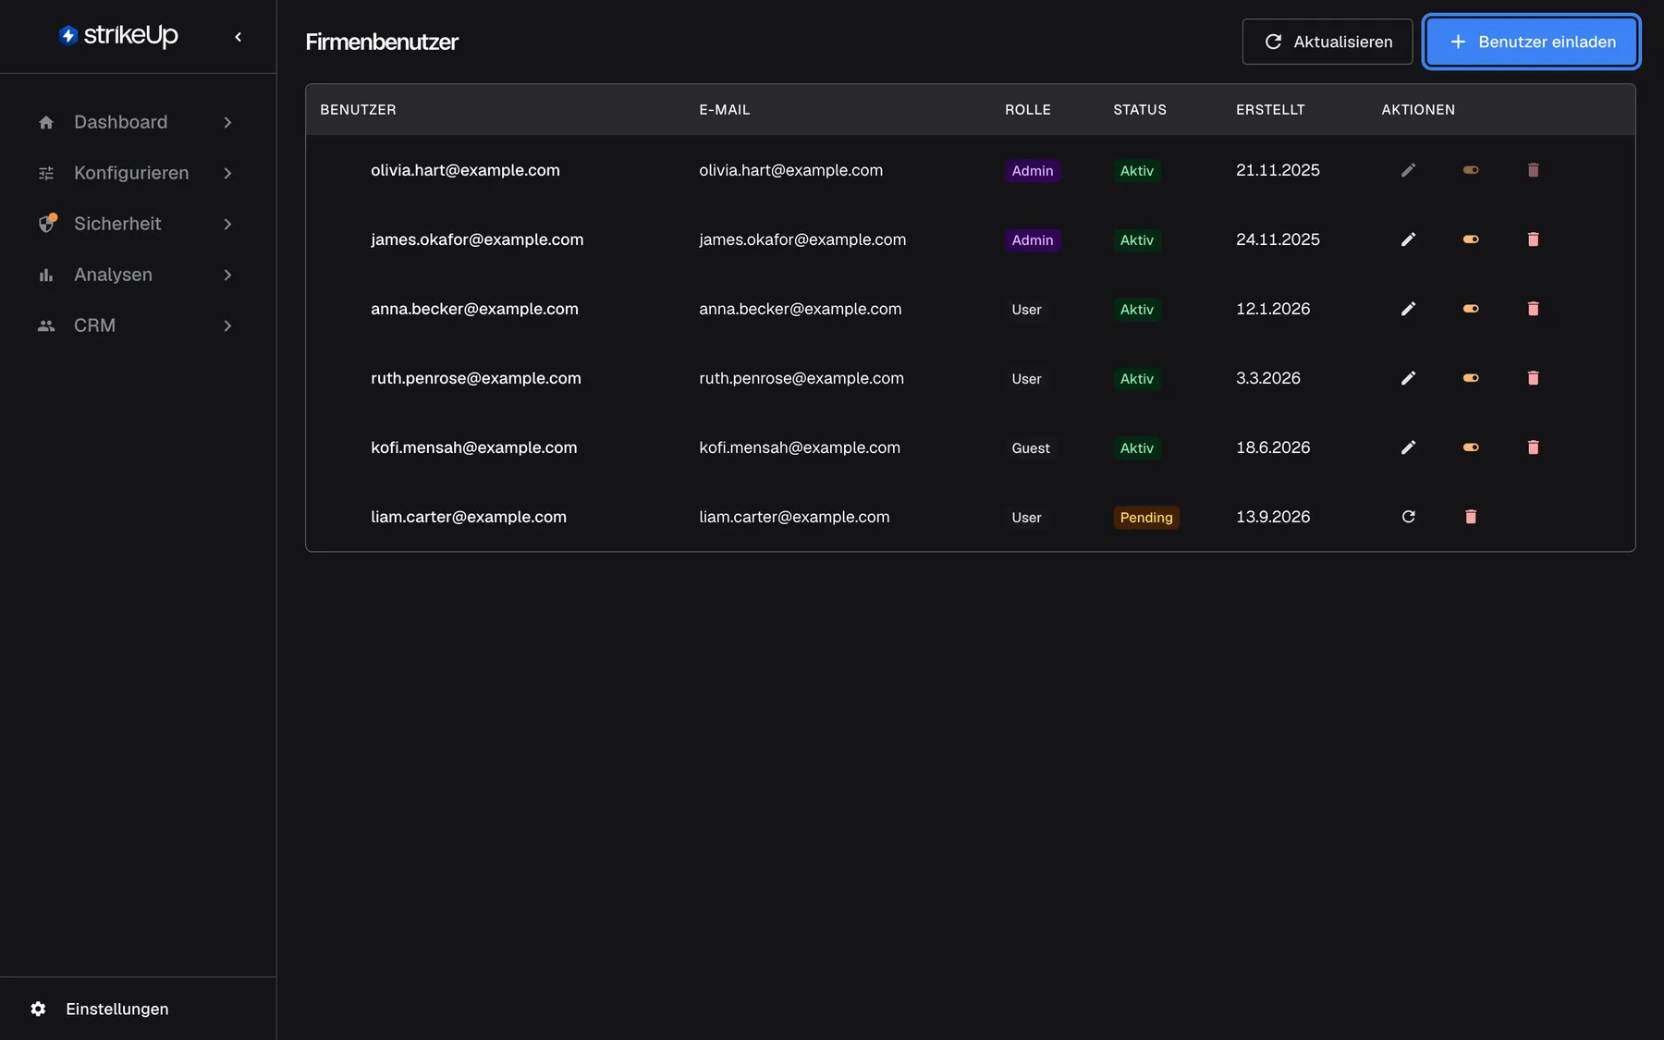This screenshot has width=1664, height=1040.
Task: Open the edit pencil for ruth.penrose@example.com
Action: [1408, 378]
